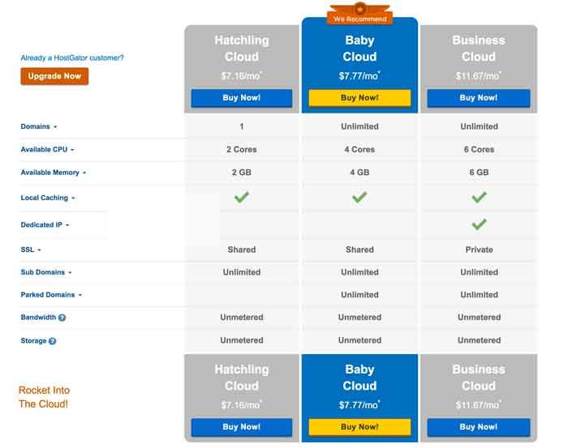The height and width of the screenshot is (448, 568).
Task: Click the bottom yellow Baby Cloud Buy Now button
Action: (x=359, y=427)
